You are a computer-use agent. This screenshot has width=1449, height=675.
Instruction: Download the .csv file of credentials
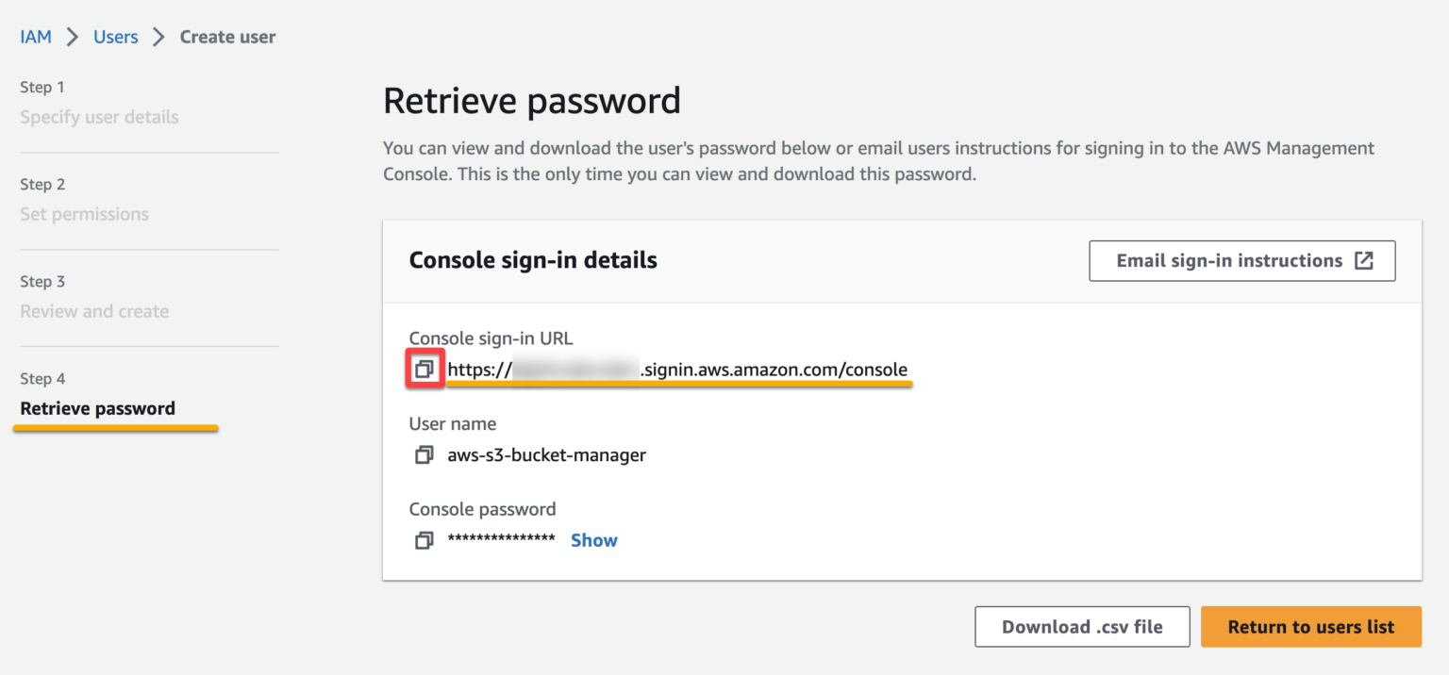[x=1081, y=626]
